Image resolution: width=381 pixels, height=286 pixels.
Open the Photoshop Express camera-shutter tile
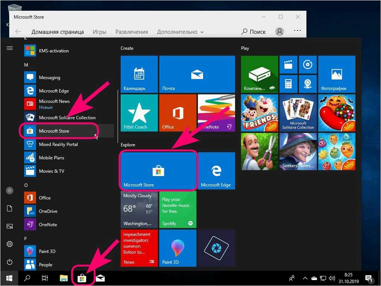tap(216, 248)
